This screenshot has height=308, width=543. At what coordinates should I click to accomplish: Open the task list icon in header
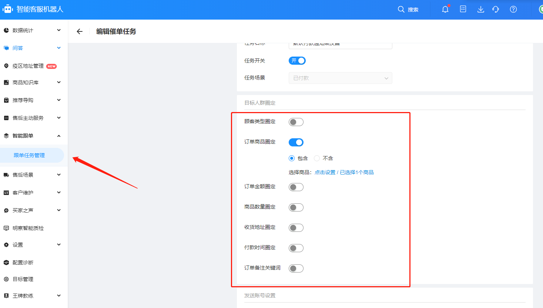coord(463,9)
